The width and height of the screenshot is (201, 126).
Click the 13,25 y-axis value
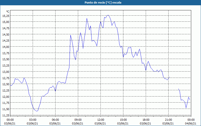click(6, 66)
